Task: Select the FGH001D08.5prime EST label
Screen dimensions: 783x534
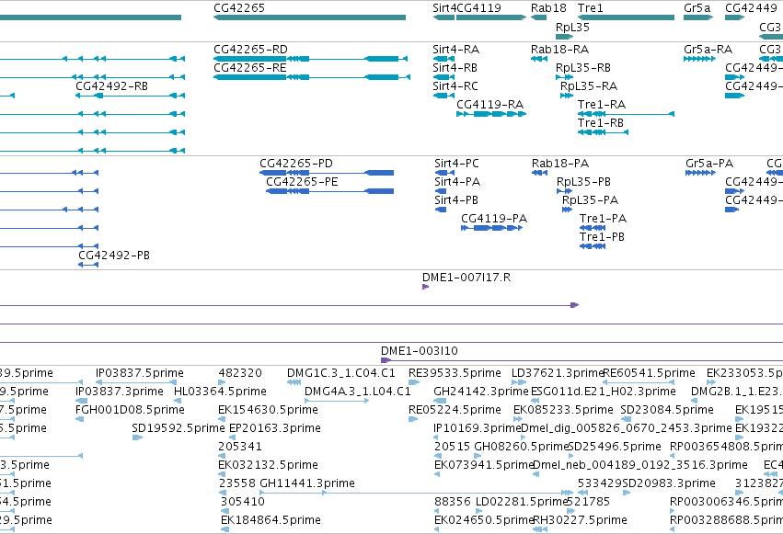Action: 130,410
